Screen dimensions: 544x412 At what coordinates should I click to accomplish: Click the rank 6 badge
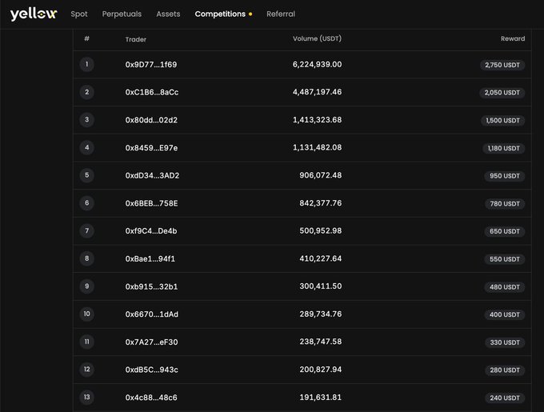point(86,203)
